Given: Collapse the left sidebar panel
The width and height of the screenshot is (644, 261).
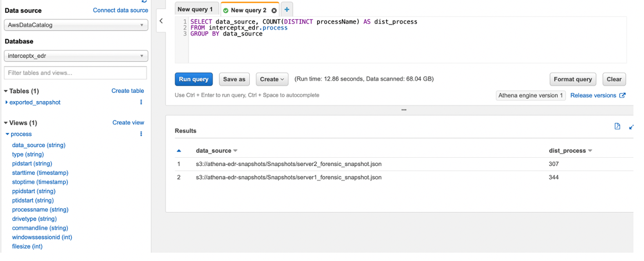Looking at the screenshot, I should click(161, 21).
